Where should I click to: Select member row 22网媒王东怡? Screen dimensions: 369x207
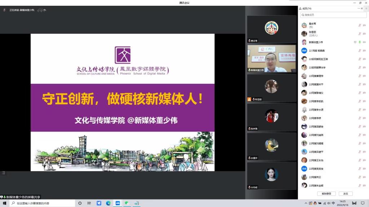(x=333, y=160)
